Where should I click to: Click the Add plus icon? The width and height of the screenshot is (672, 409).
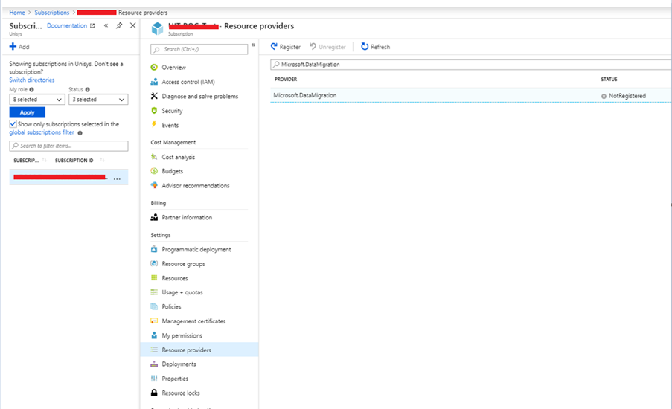click(13, 46)
